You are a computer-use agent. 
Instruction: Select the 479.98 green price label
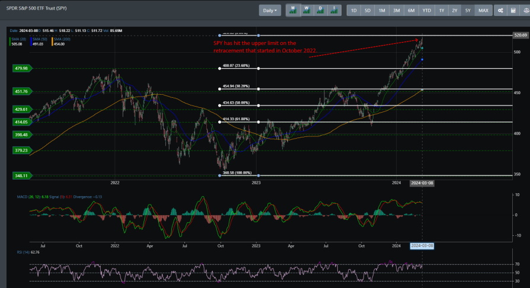(x=21, y=68)
